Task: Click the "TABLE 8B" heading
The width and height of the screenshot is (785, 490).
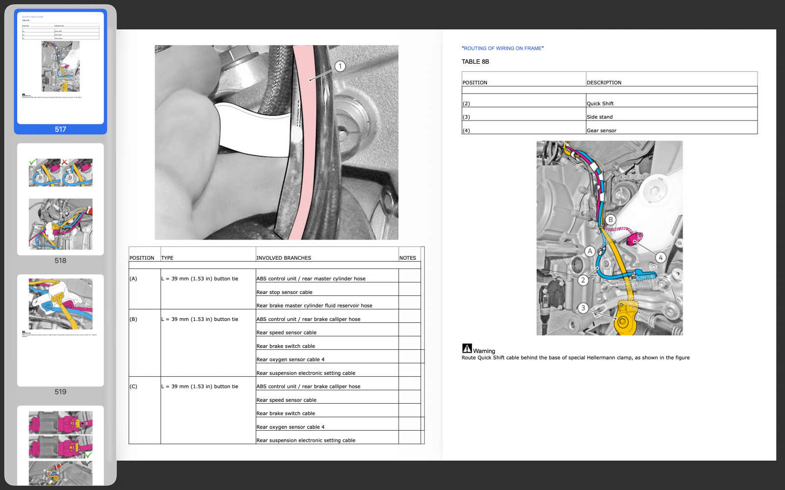Action: 475,62
